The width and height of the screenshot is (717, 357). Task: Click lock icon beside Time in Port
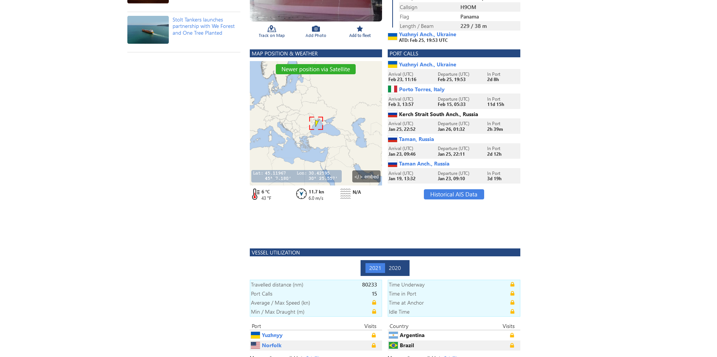pyautogui.click(x=512, y=294)
